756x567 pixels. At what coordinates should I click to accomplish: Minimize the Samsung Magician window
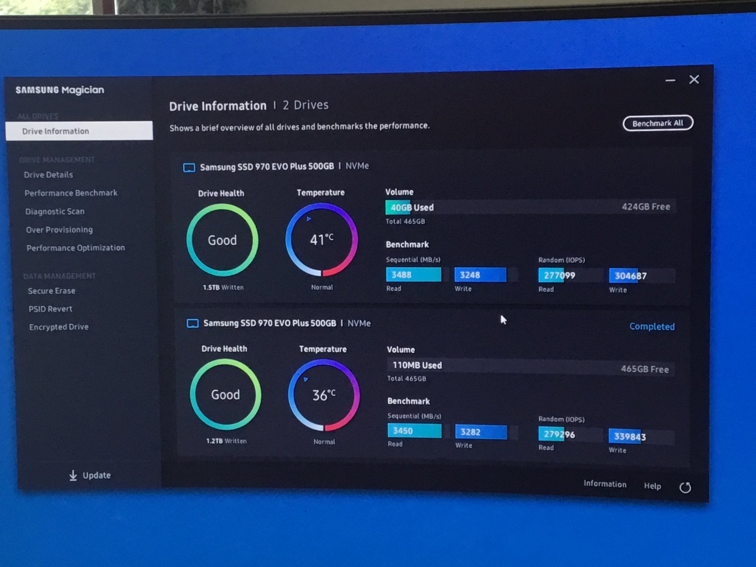click(670, 81)
